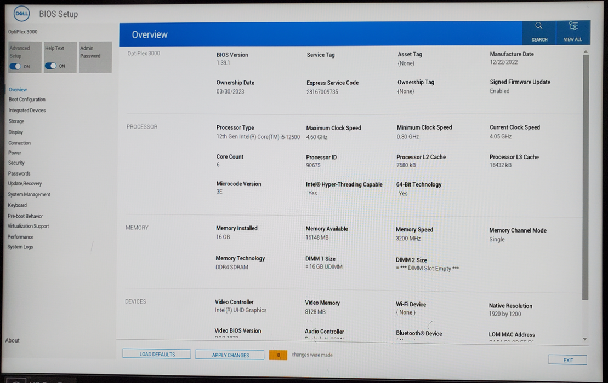Select Performance in sidebar
The width and height of the screenshot is (608, 383).
pyautogui.click(x=20, y=237)
